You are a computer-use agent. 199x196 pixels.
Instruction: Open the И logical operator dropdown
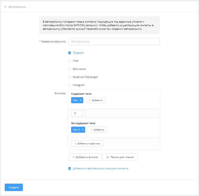78,113
